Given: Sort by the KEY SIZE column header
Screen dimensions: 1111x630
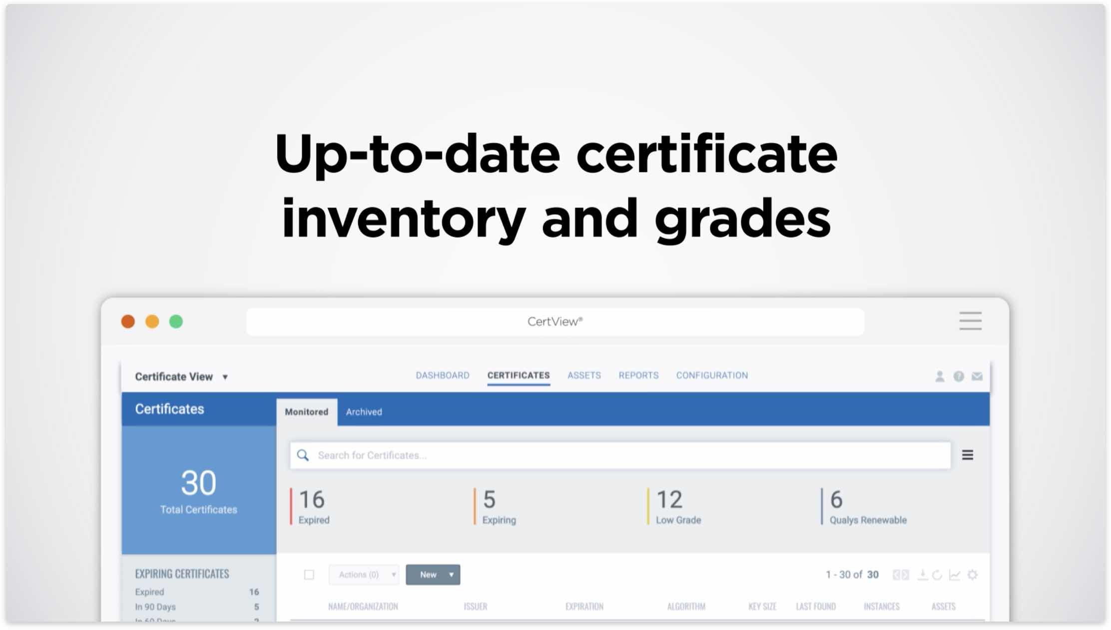Looking at the screenshot, I should pos(762,606).
